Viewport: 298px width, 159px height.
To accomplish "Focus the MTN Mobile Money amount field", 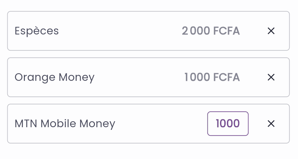I will coord(228,124).
